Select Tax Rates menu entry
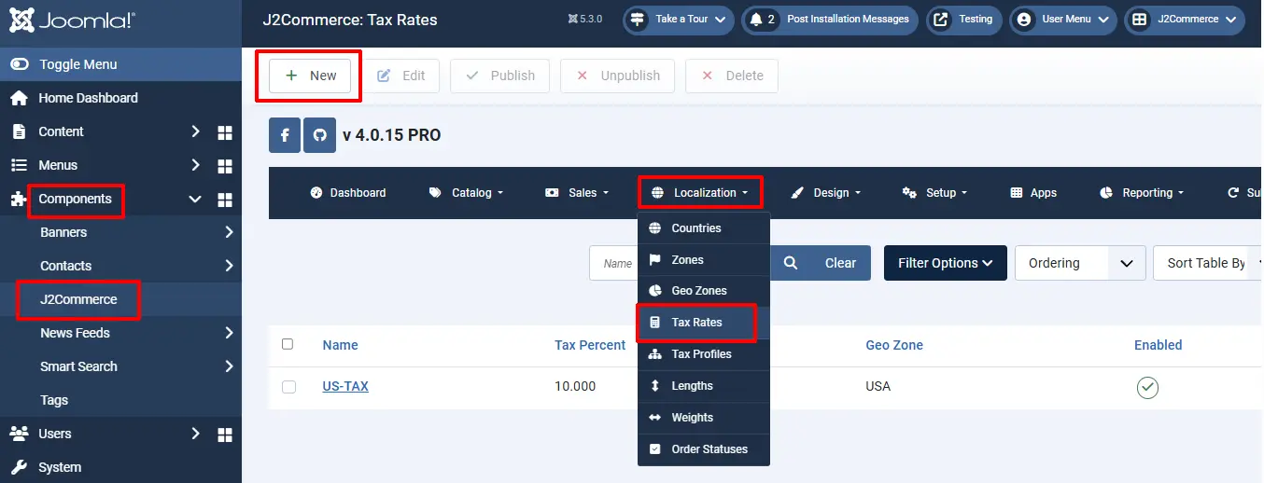The image size is (1264, 483). (704, 323)
